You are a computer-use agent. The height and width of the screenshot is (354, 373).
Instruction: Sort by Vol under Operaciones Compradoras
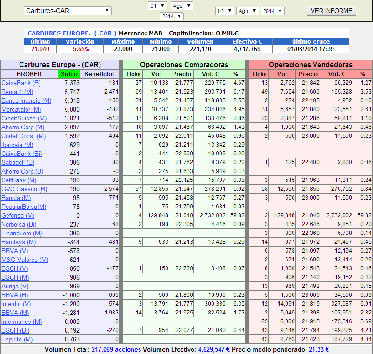click(156, 74)
